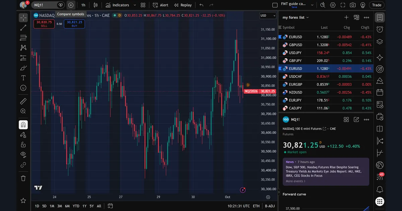Open the object tree layers panel
The height and width of the screenshot is (211, 402).
point(380,42)
